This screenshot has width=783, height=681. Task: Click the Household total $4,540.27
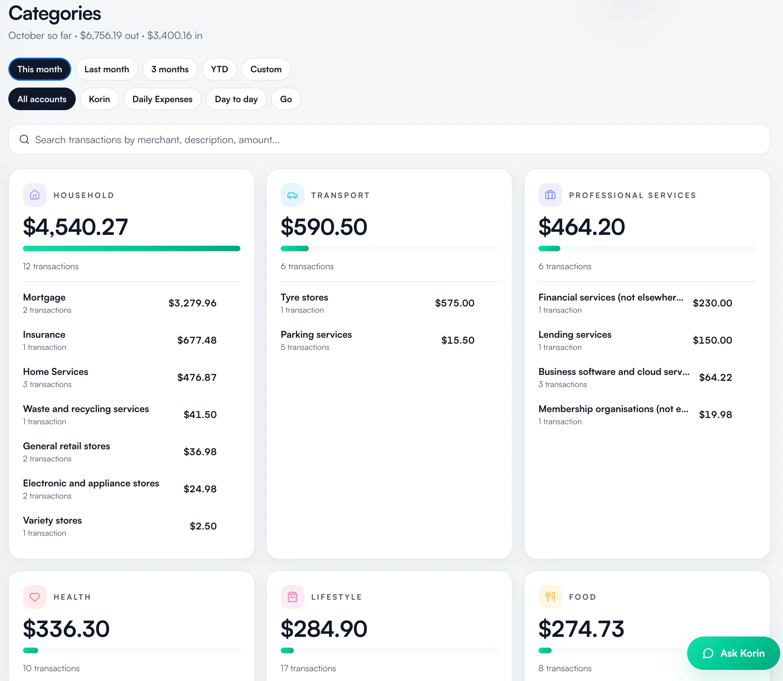[x=75, y=227]
